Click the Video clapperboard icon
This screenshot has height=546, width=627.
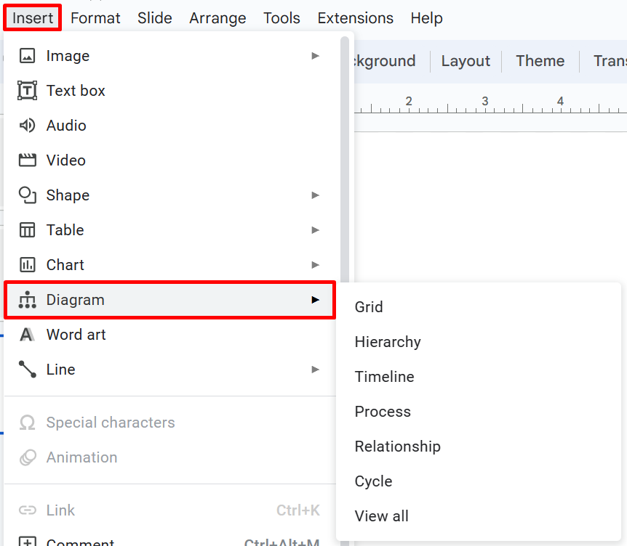27,160
